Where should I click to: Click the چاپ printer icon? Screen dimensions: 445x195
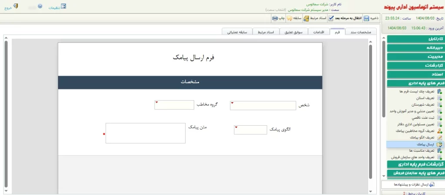point(275,18)
